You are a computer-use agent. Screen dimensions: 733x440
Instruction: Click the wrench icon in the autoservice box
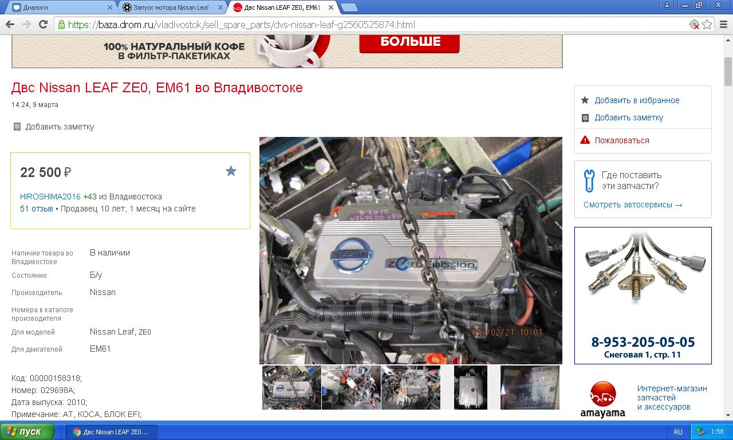click(x=589, y=180)
